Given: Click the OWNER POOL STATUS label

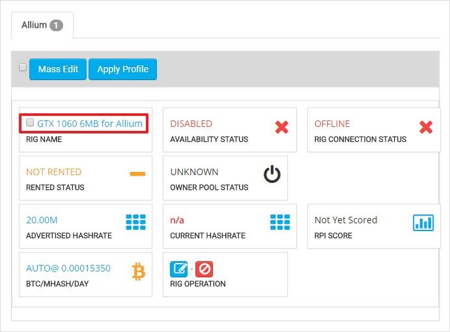Looking at the screenshot, I should click(209, 187).
